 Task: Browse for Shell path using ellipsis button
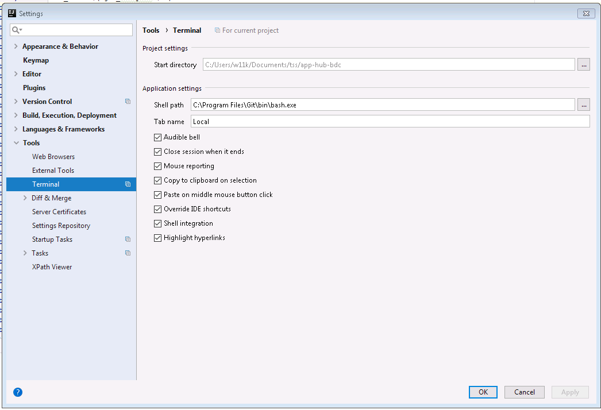(x=584, y=105)
